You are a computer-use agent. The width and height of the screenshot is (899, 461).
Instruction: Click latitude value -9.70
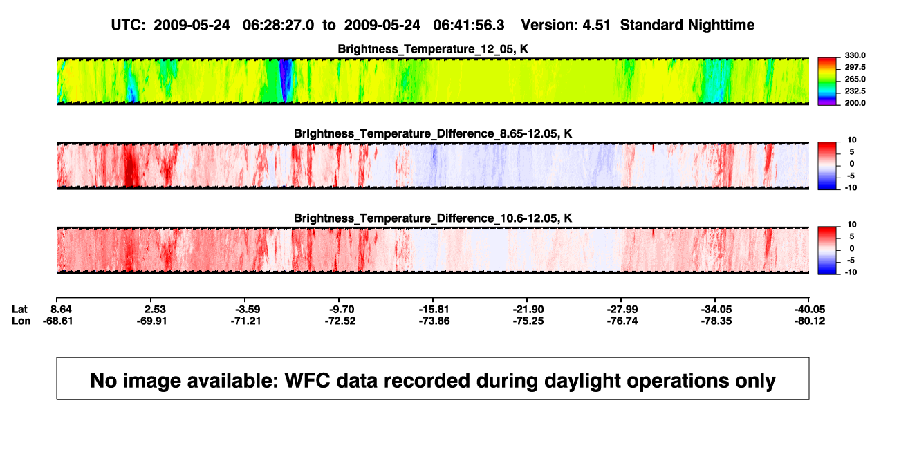pos(342,308)
